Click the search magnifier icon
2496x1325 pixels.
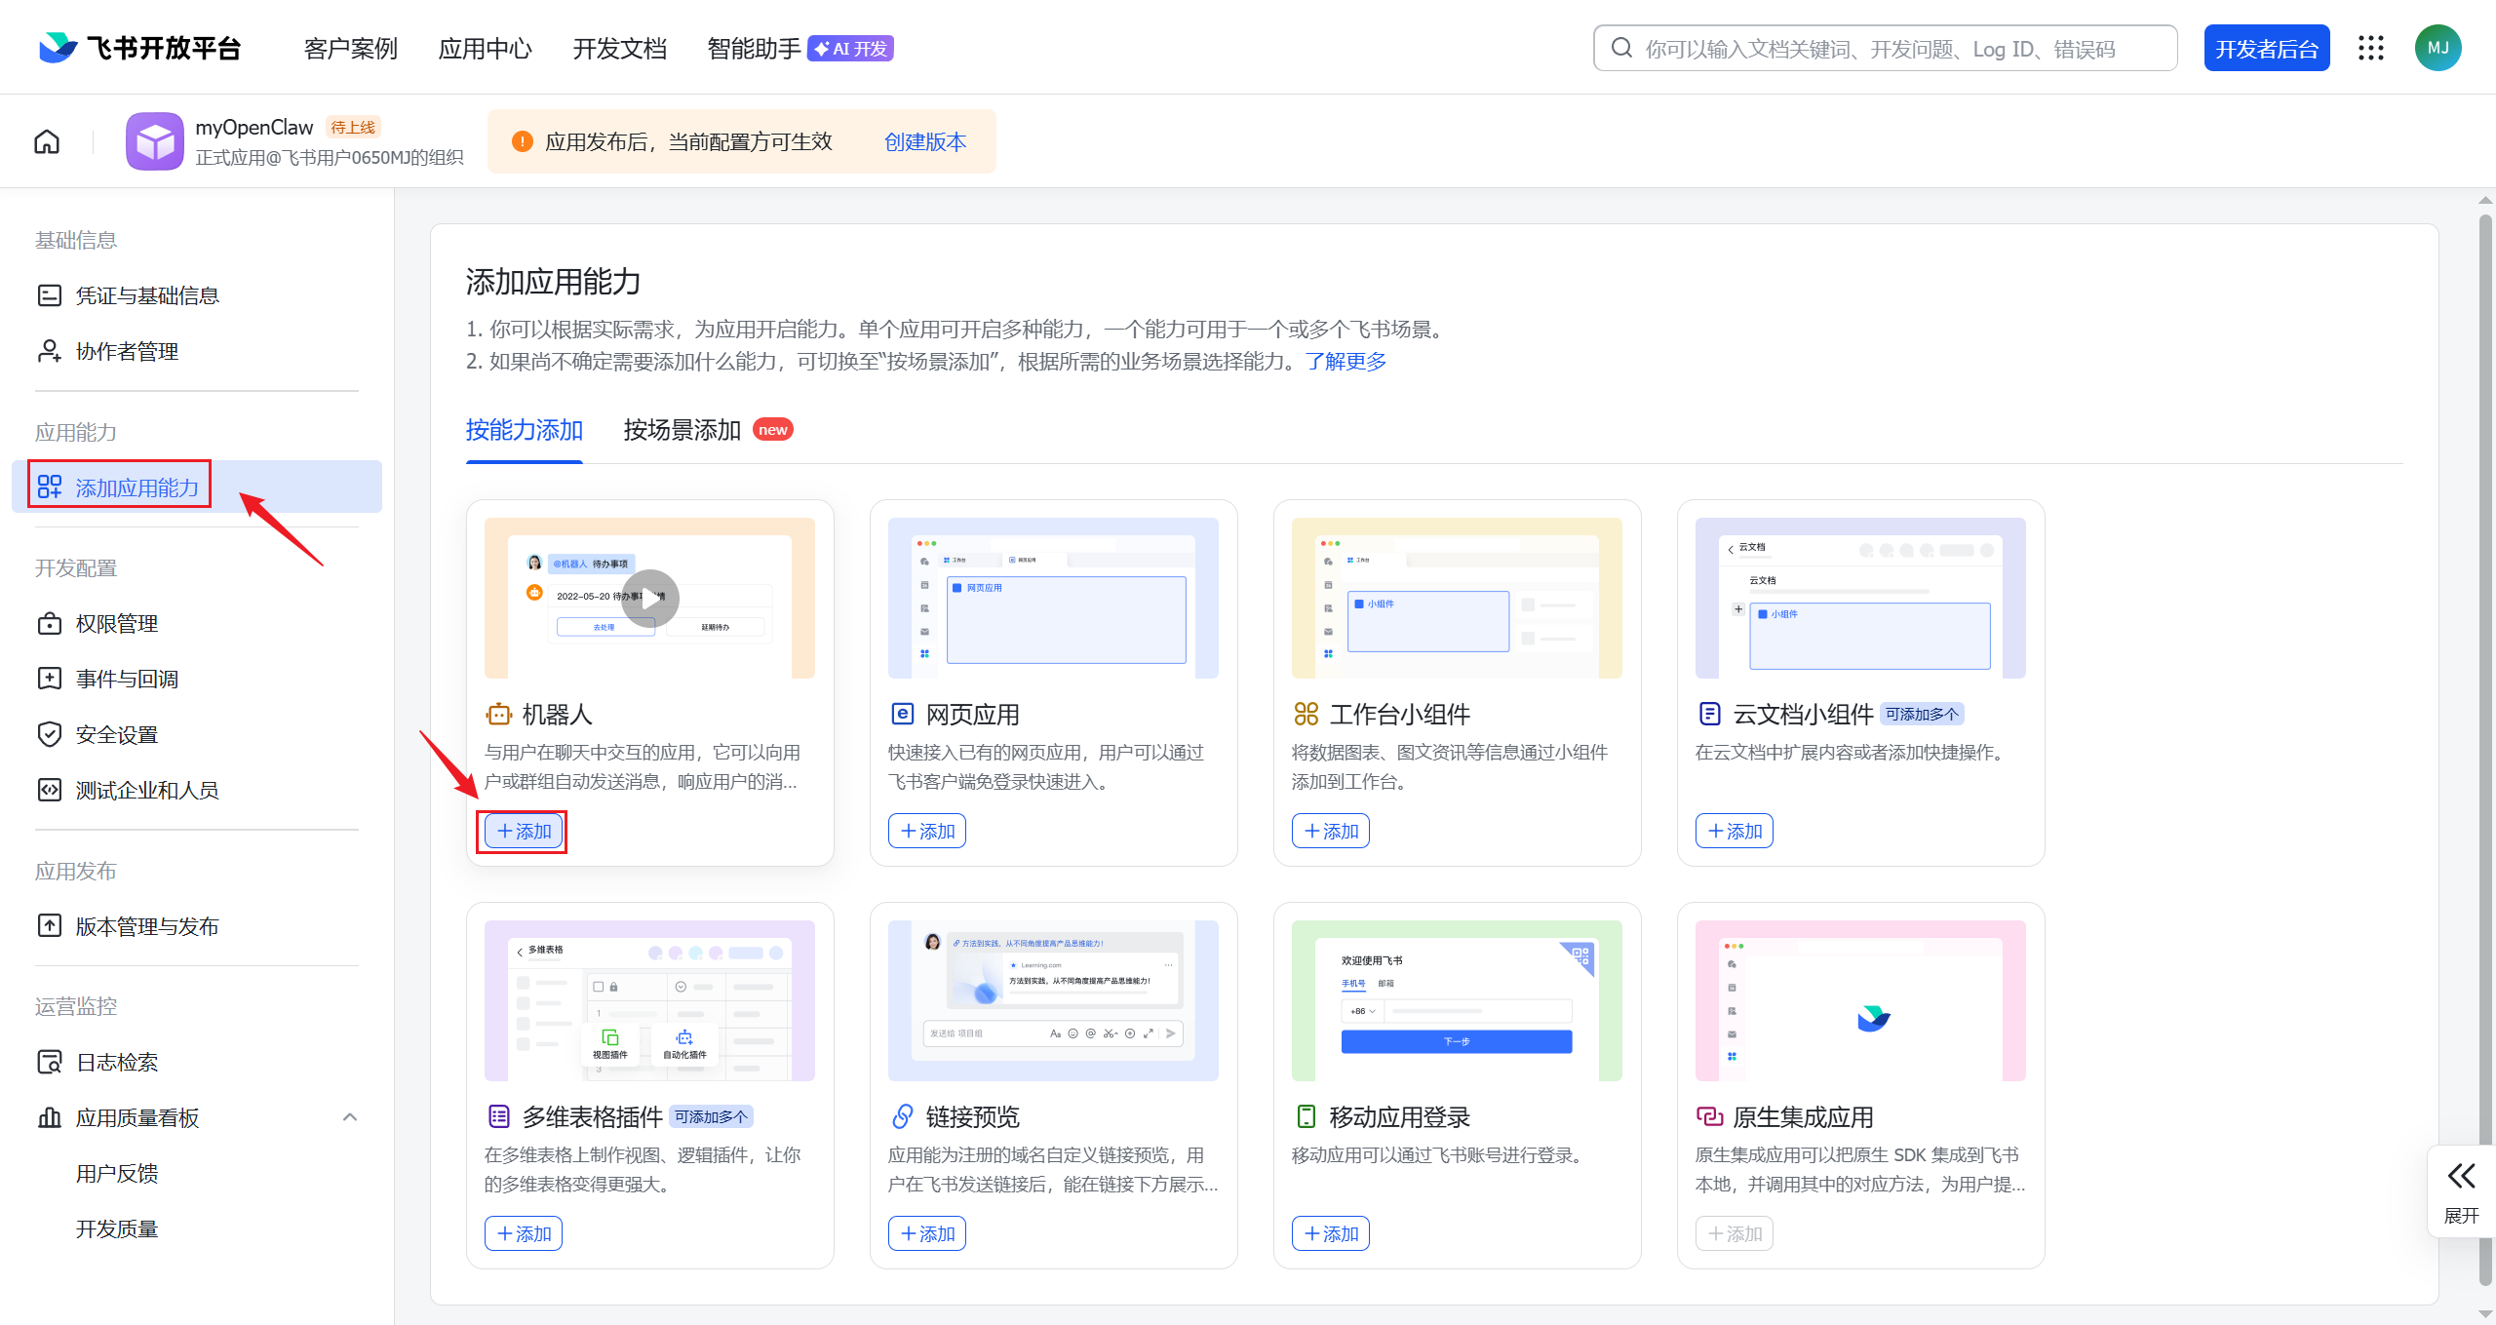(x=1621, y=48)
